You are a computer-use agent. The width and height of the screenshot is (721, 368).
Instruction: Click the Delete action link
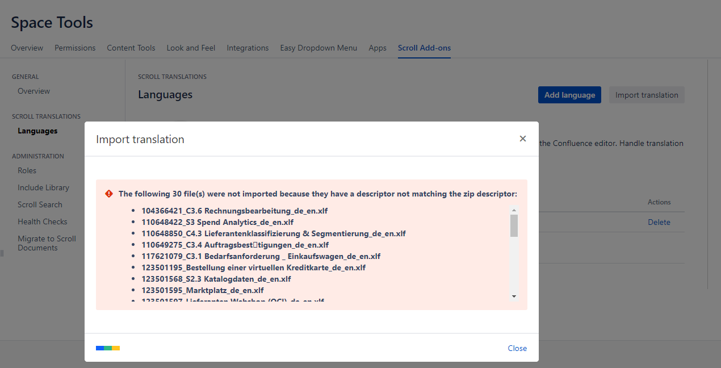coord(659,222)
